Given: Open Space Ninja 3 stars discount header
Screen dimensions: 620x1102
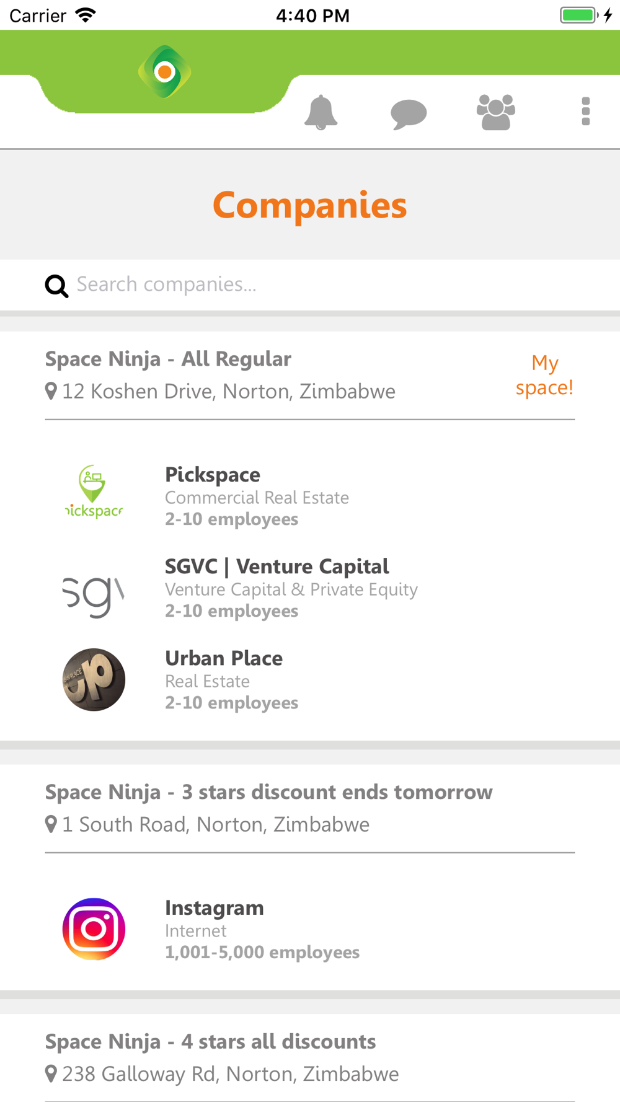Looking at the screenshot, I should click(268, 792).
